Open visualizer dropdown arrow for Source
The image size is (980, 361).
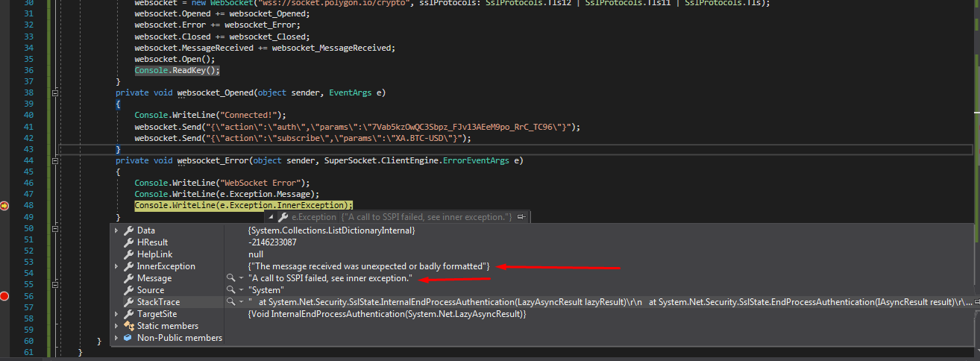[241, 290]
